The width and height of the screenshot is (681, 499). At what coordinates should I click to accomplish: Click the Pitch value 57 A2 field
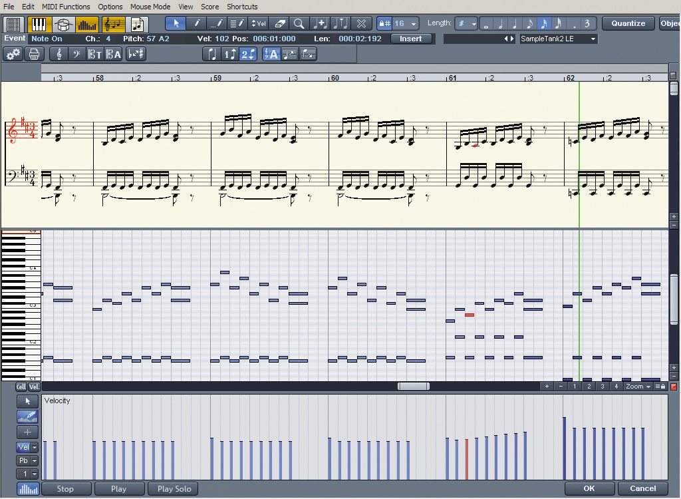[158, 39]
